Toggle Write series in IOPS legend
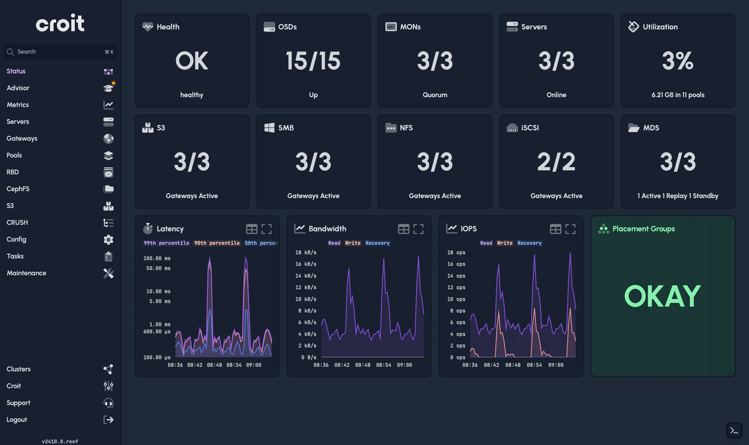Viewport: 749px width, 445px height. 505,243
